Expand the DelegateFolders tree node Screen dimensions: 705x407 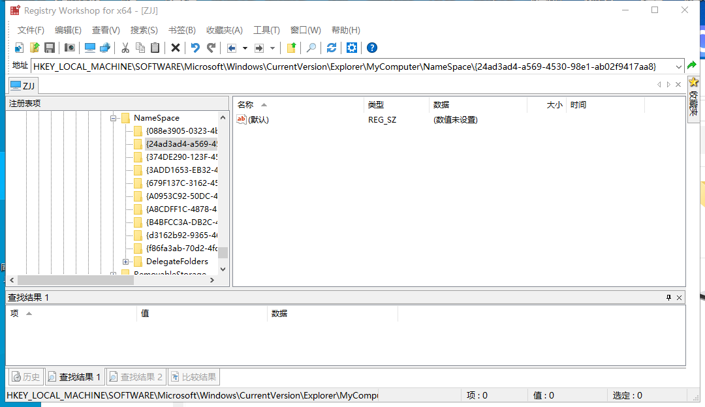point(126,262)
